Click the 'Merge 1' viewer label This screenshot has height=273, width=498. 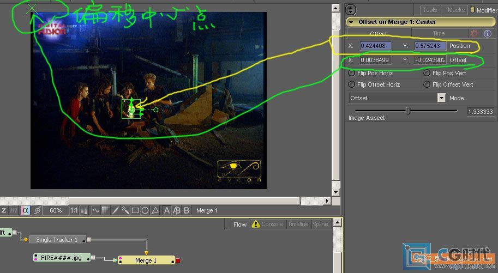click(x=207, y=210)
